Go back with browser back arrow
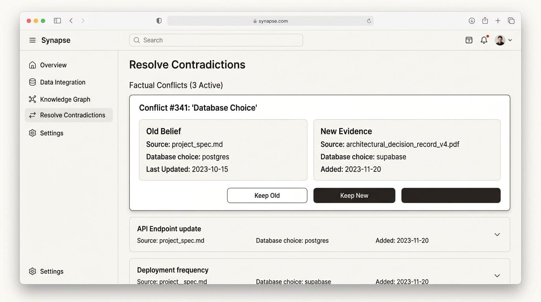The height and width of the screenshot is (302, 541). click(x=71, y=20)
